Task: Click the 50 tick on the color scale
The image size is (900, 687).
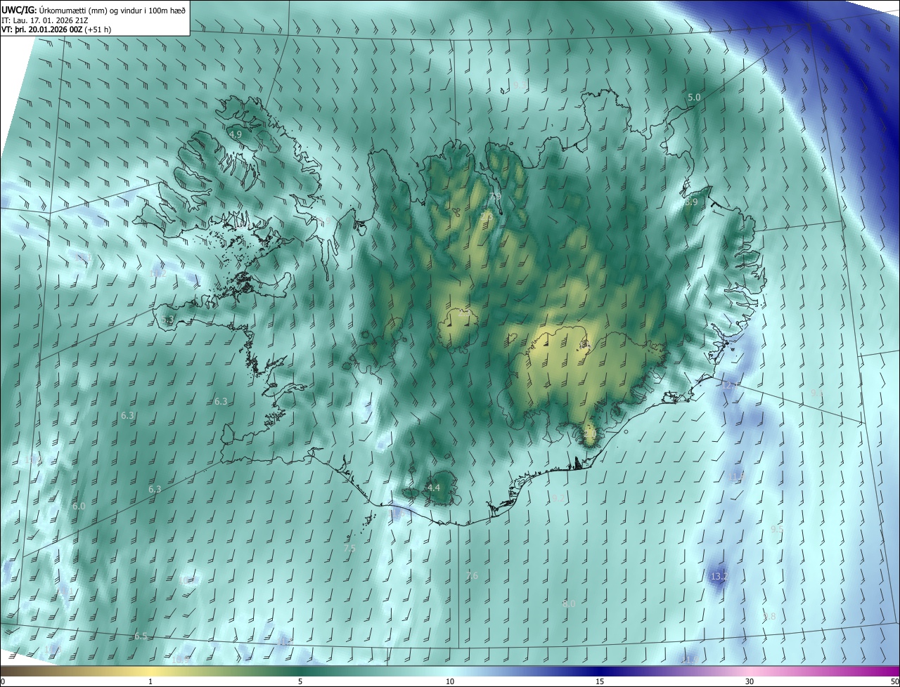Action: [x=894, y=681]
